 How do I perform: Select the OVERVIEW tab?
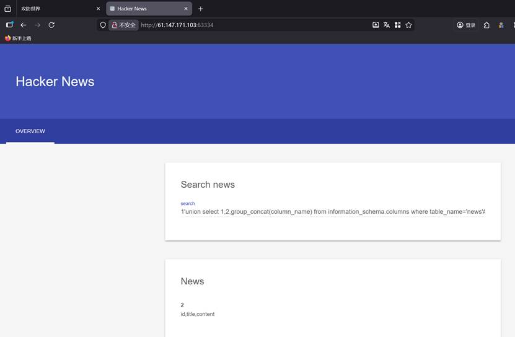(30, 131)
